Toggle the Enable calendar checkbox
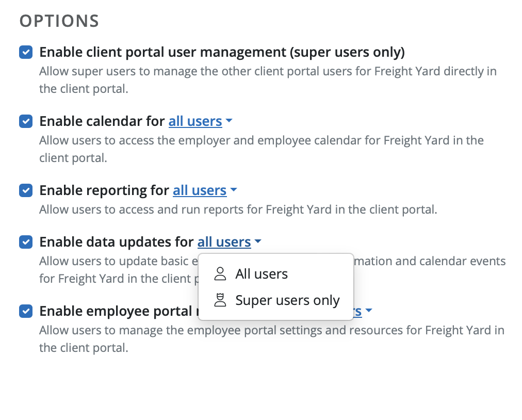Image resolution: width=522 pixels, height=420 pixels. [26, 121]
